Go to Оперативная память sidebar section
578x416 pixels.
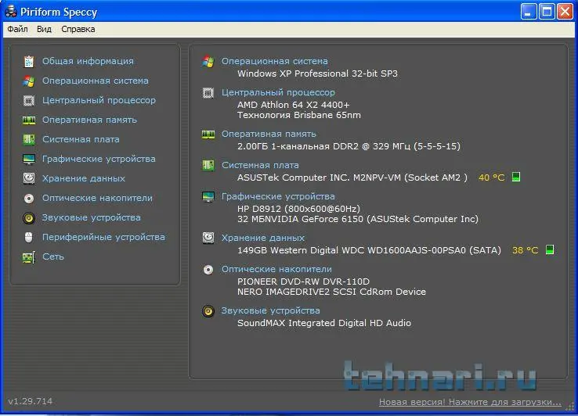[x=89, y=120]
